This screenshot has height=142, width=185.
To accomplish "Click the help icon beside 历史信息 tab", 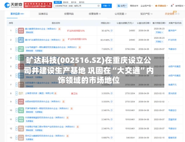I will [178, 14].
